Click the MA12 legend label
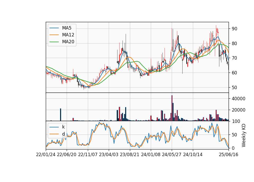Viewport: 254px width, 182px height. pos(68,35)
